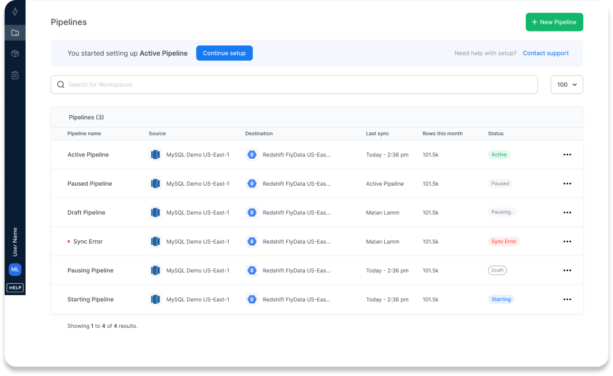The height and width of the screenshot is (376, 613).
Task: Click MySQL source icon for Active Pipeline
Action: (155, 155)
